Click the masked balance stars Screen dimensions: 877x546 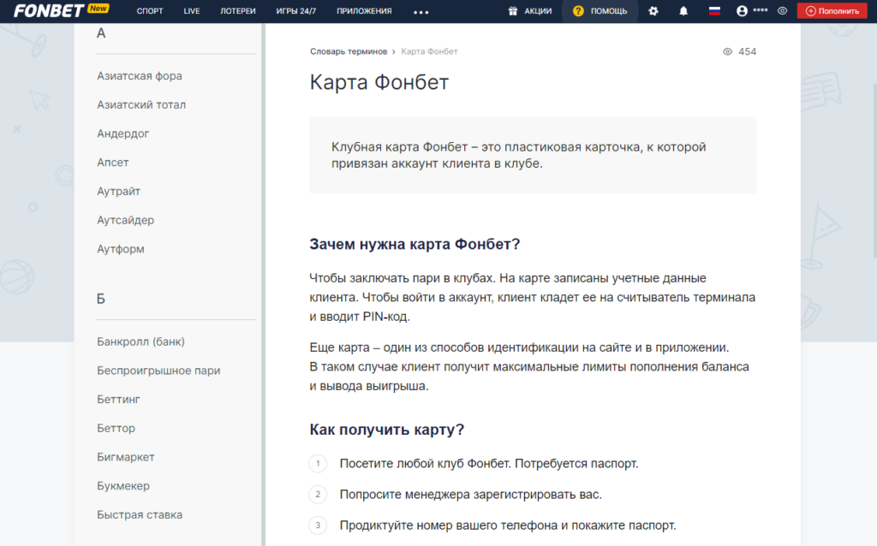[x=761, y=10]
